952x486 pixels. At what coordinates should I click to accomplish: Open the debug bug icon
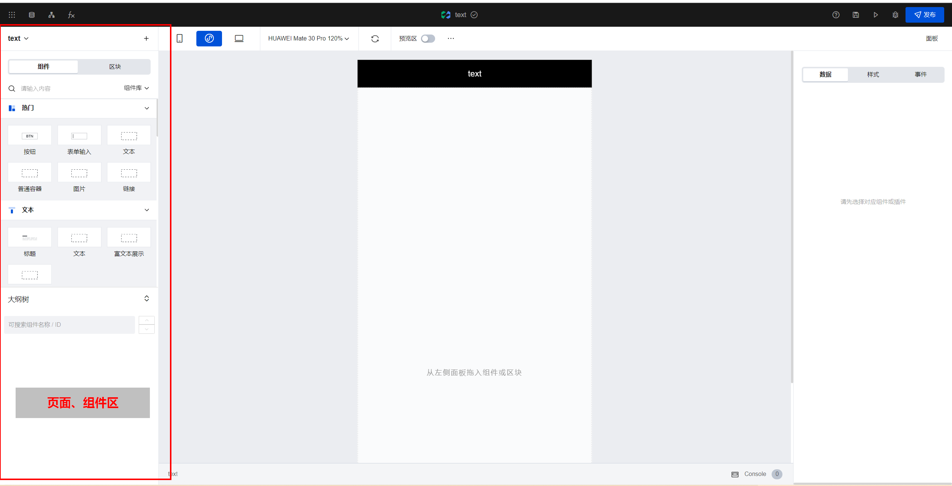(895, 15)
